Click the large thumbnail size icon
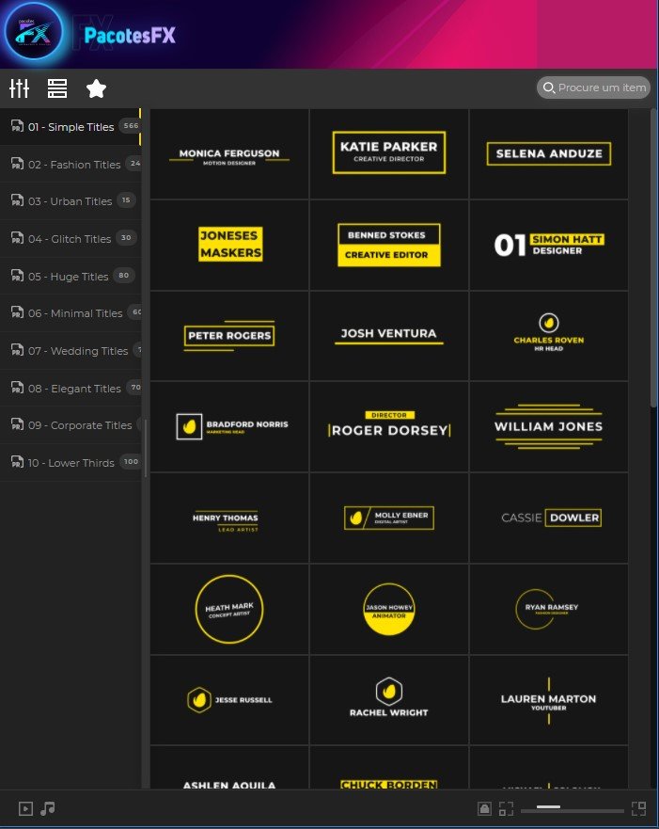 point(638,808)
